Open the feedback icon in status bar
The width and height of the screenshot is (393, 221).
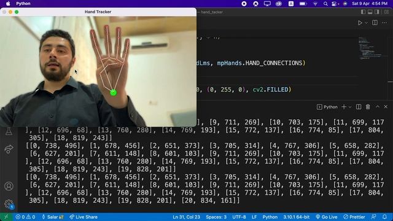(374, 217)
